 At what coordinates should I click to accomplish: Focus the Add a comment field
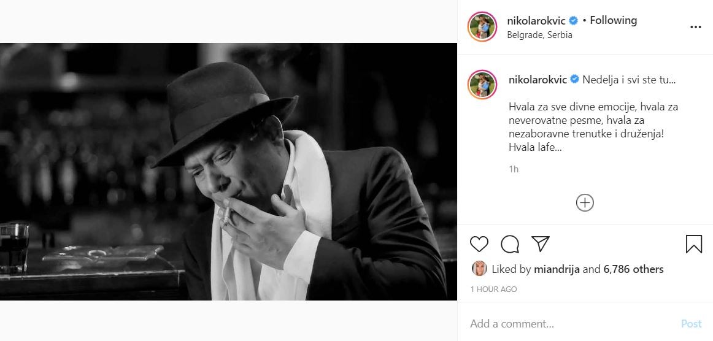pos(571,323)
